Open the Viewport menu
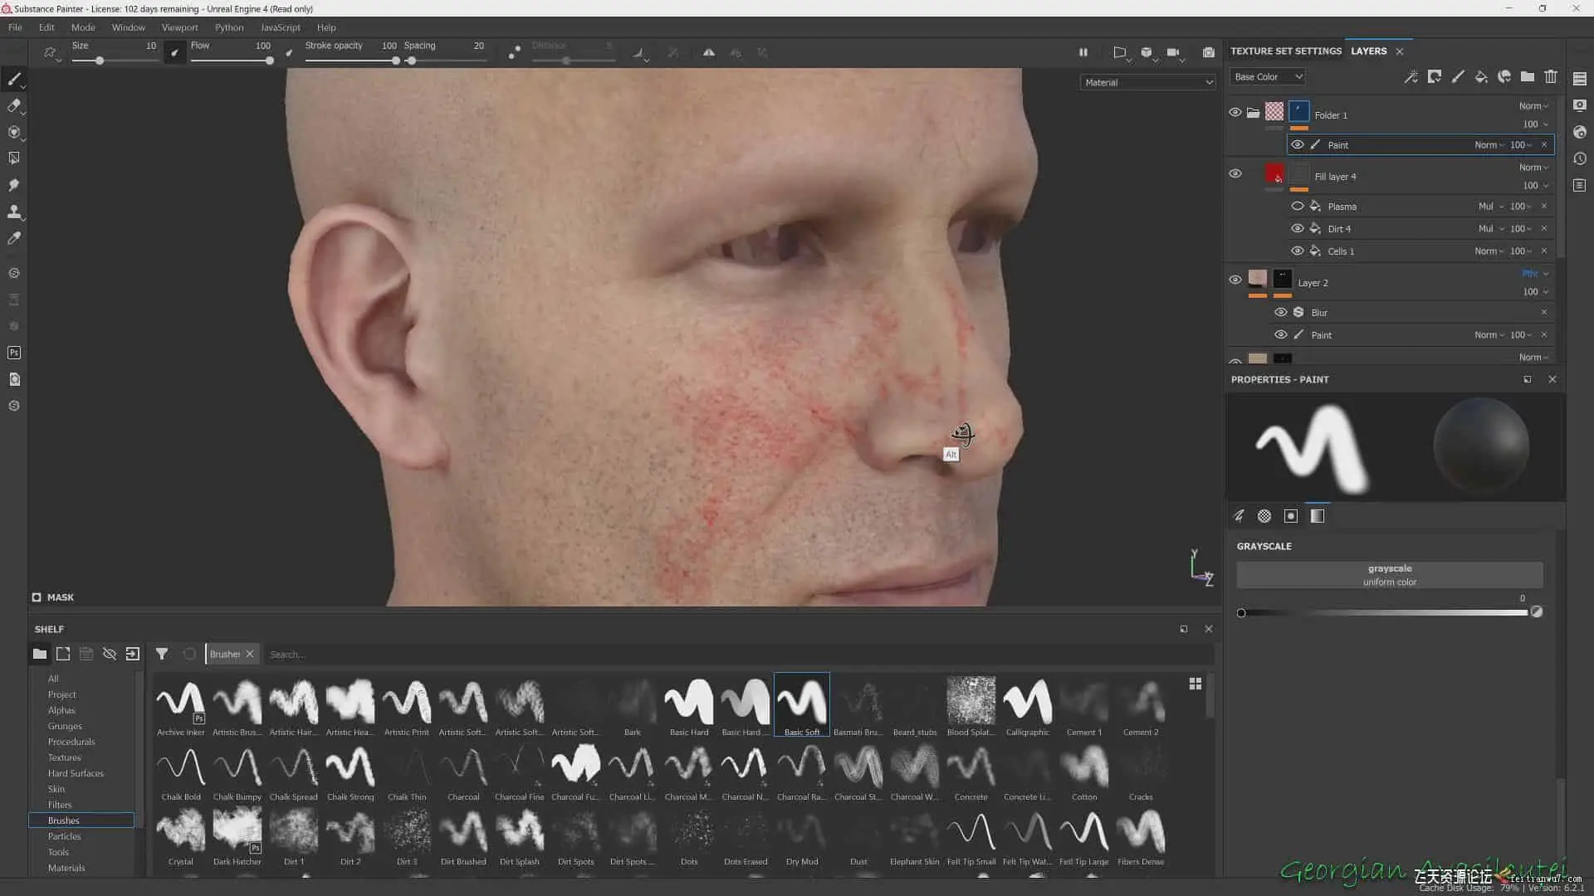 coord(179,27)
